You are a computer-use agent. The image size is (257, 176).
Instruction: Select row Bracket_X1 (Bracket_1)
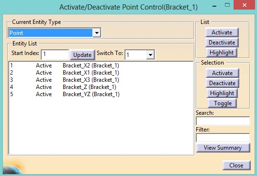(x=101, y=73)
